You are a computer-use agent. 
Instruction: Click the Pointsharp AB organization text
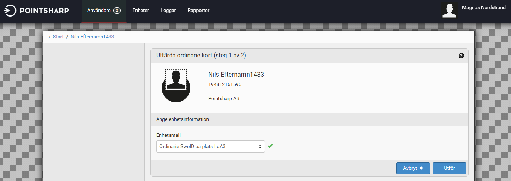coord(224,99)
